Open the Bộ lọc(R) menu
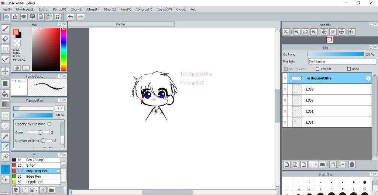The image size is (378, 195). (x=59, y=9)
